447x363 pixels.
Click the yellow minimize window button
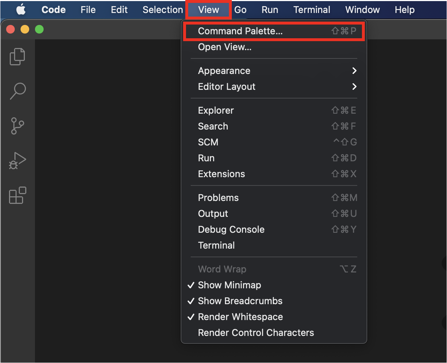coord(25,29)
